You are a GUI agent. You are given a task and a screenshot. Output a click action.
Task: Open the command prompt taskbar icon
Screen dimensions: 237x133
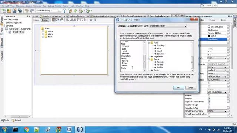click(x=15, y=130)
